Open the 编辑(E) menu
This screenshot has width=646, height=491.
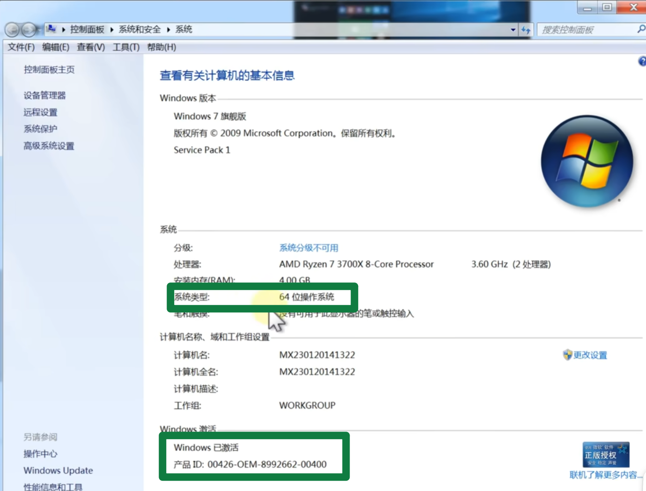click(56, 47)
